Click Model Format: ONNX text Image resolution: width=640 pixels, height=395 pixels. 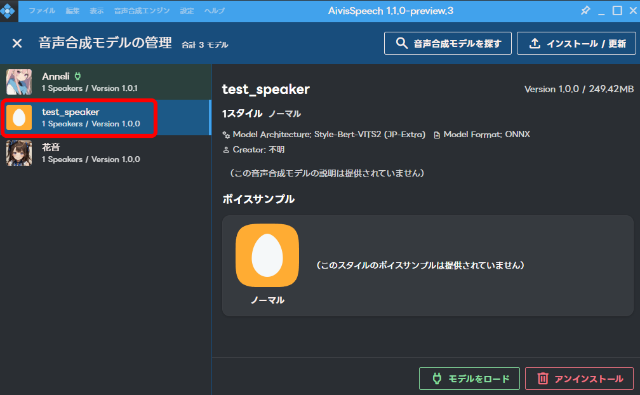(486, 134)
